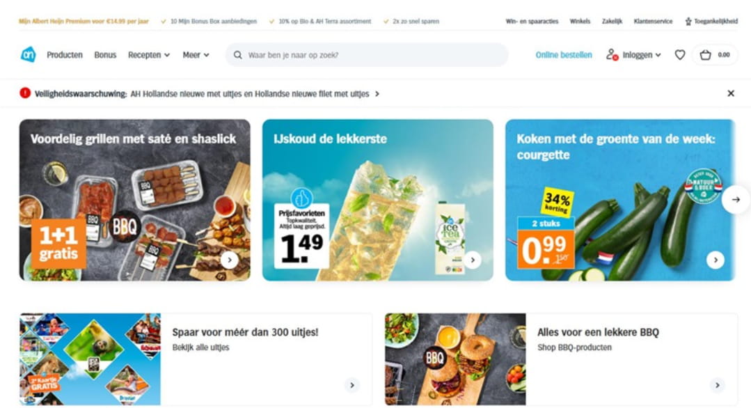Open the 'Alles voor een lekkere BBQ' thumbnail
Image resolution: width=751 pixels, height=408 pixels.
click(455, 359)
